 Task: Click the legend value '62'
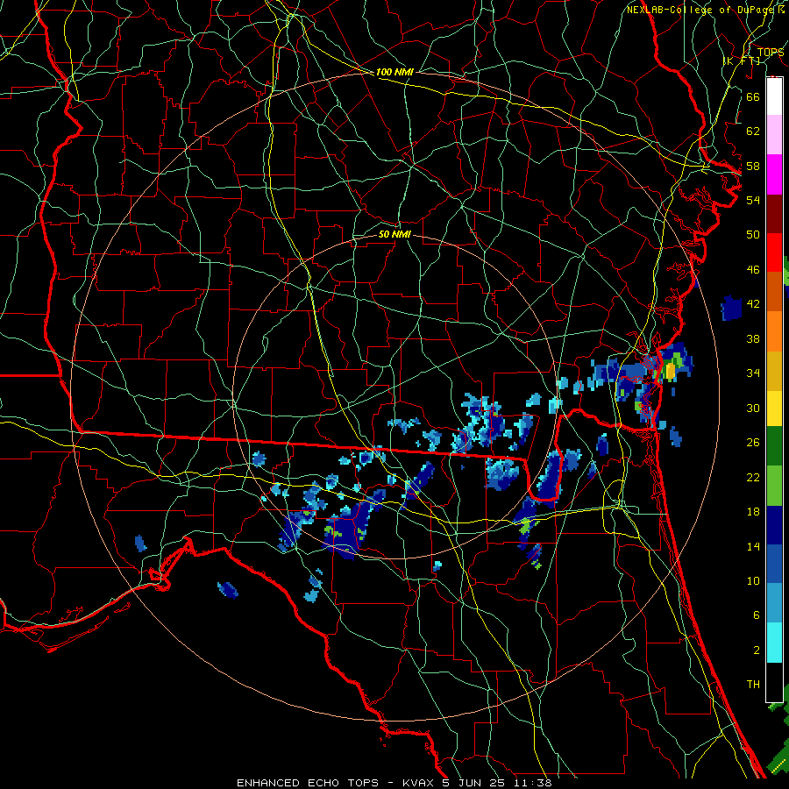pos(753,131)
